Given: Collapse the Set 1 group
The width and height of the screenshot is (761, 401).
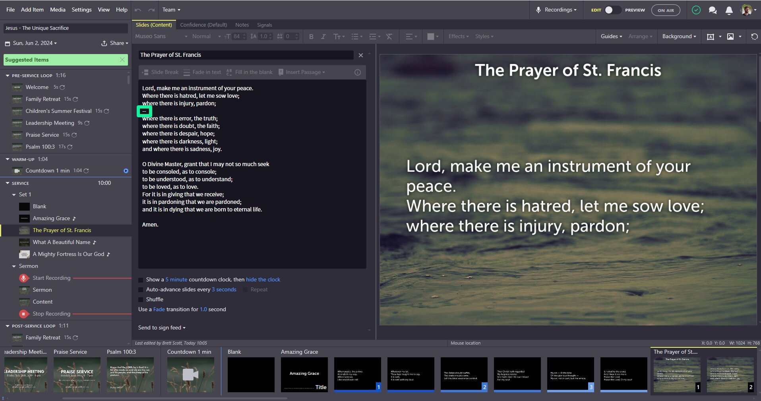Looking at the screenshot, I should pyautogui.click(x=14, y=195).
